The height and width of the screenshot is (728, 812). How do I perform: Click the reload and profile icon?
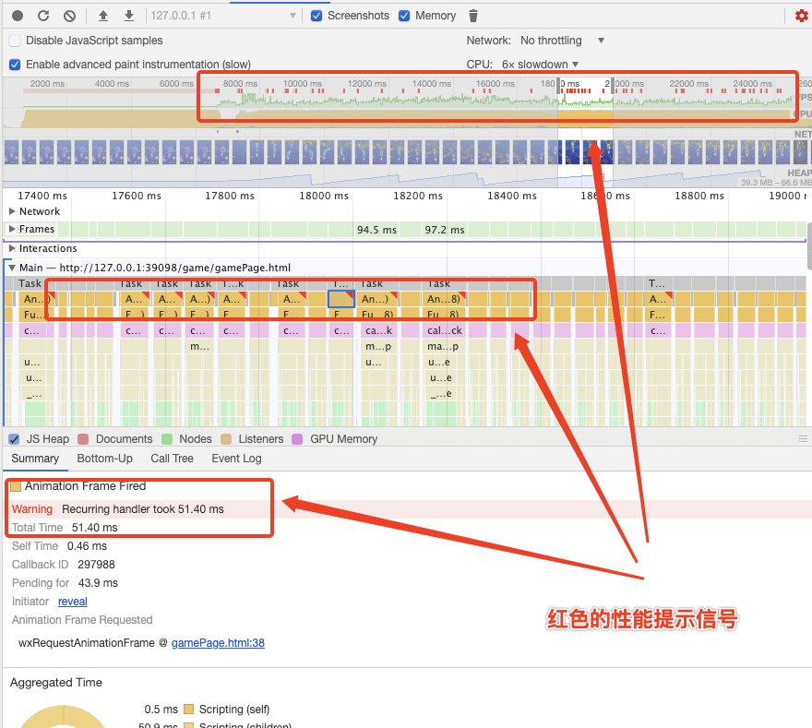pyautogui.click(x=43, y=16)
